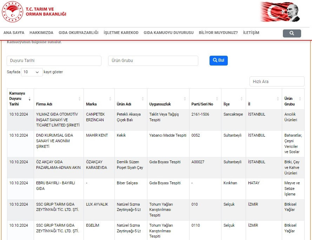This screenshot has width=312, height=240.
Task: Select the Yabancı Madde Tespiti cell
Action: [x=168, y=144]
